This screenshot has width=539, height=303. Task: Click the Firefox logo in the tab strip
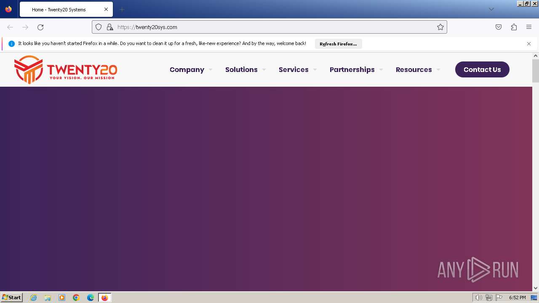click(x=8, y=9)
